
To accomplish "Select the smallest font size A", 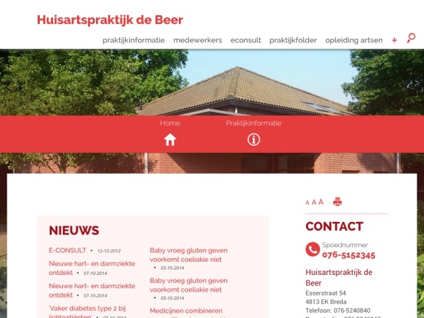I will (x=307, y=203).
